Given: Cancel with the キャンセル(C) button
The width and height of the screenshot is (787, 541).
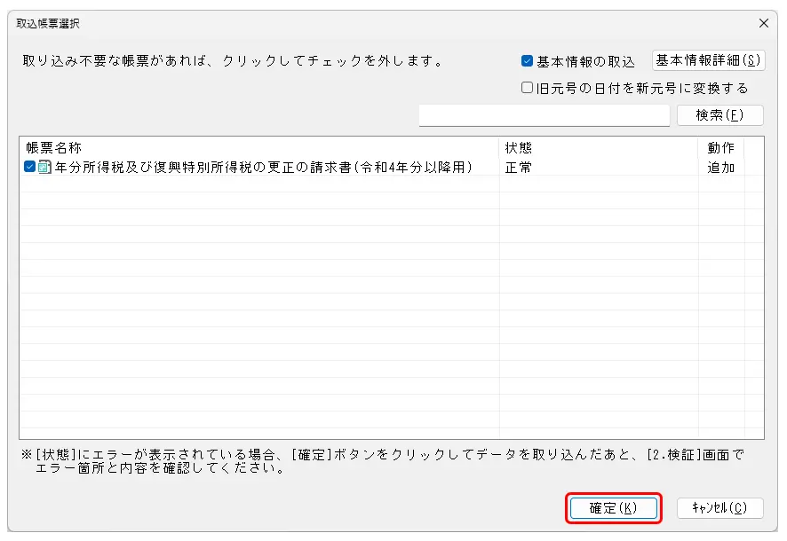Looking at the screenshot, I should (x=719, y=507).
